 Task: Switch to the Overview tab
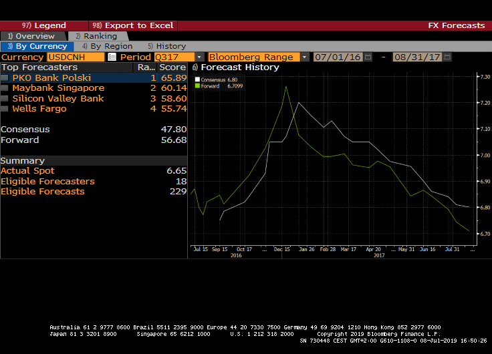click(31, 36)
